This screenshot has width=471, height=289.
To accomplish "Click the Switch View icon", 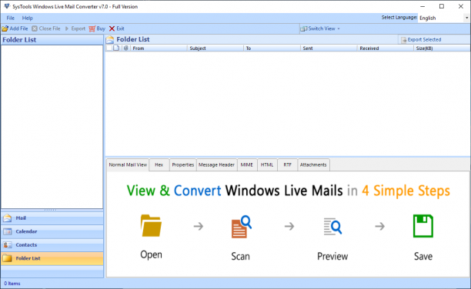I will [304, 28].
